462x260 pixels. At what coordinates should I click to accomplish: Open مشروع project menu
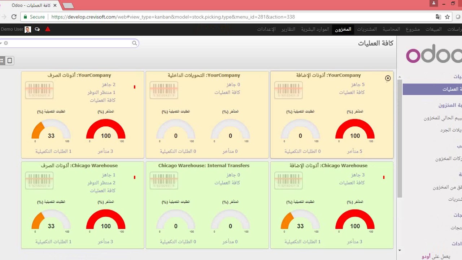click(413, 29)
